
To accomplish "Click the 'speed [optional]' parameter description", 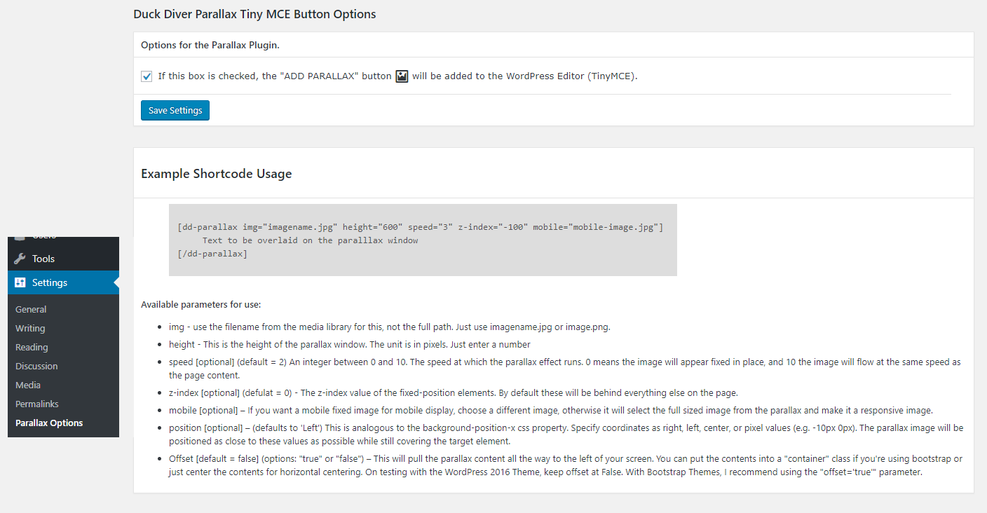I will click(x=565, y=369).
